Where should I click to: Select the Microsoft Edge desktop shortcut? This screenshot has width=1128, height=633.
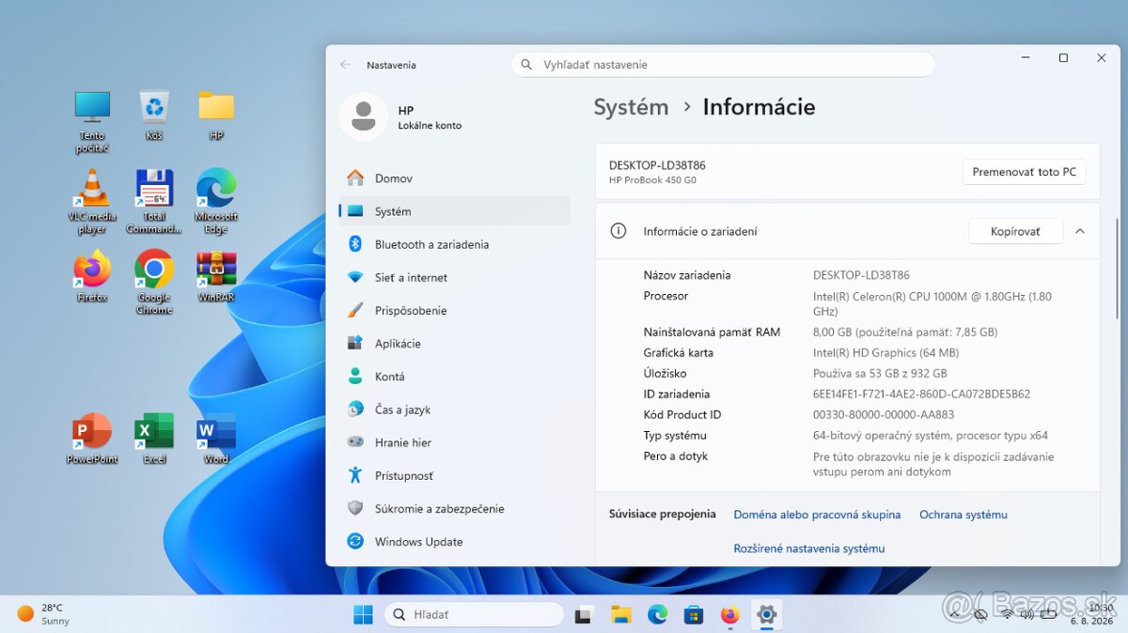pos(216,202)
